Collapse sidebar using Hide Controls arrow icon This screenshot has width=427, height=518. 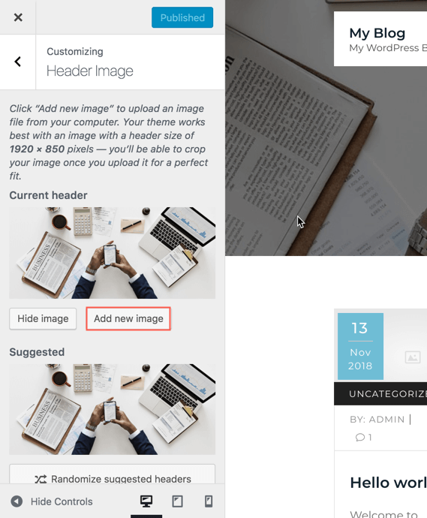pos(17,501)
